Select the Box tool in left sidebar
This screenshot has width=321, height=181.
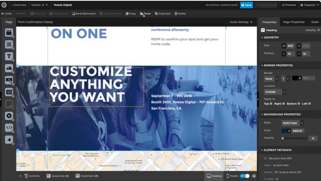[x=9, y=44]
